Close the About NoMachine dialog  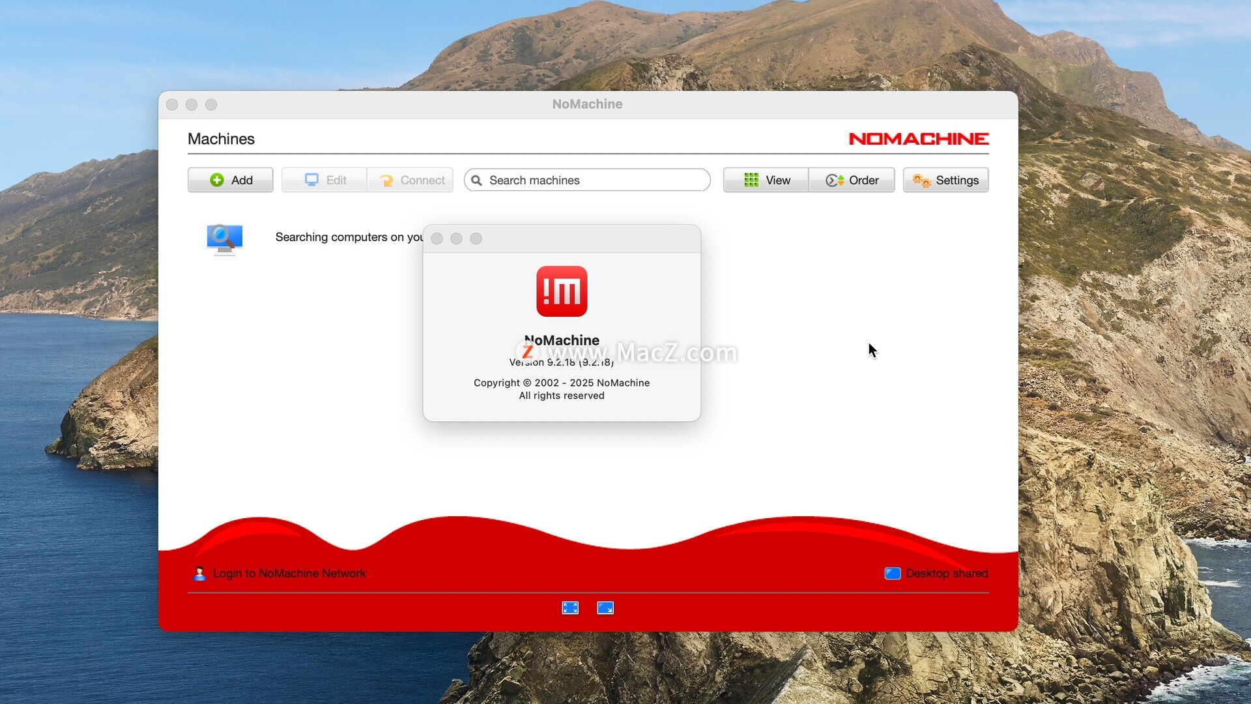(437, 239)
